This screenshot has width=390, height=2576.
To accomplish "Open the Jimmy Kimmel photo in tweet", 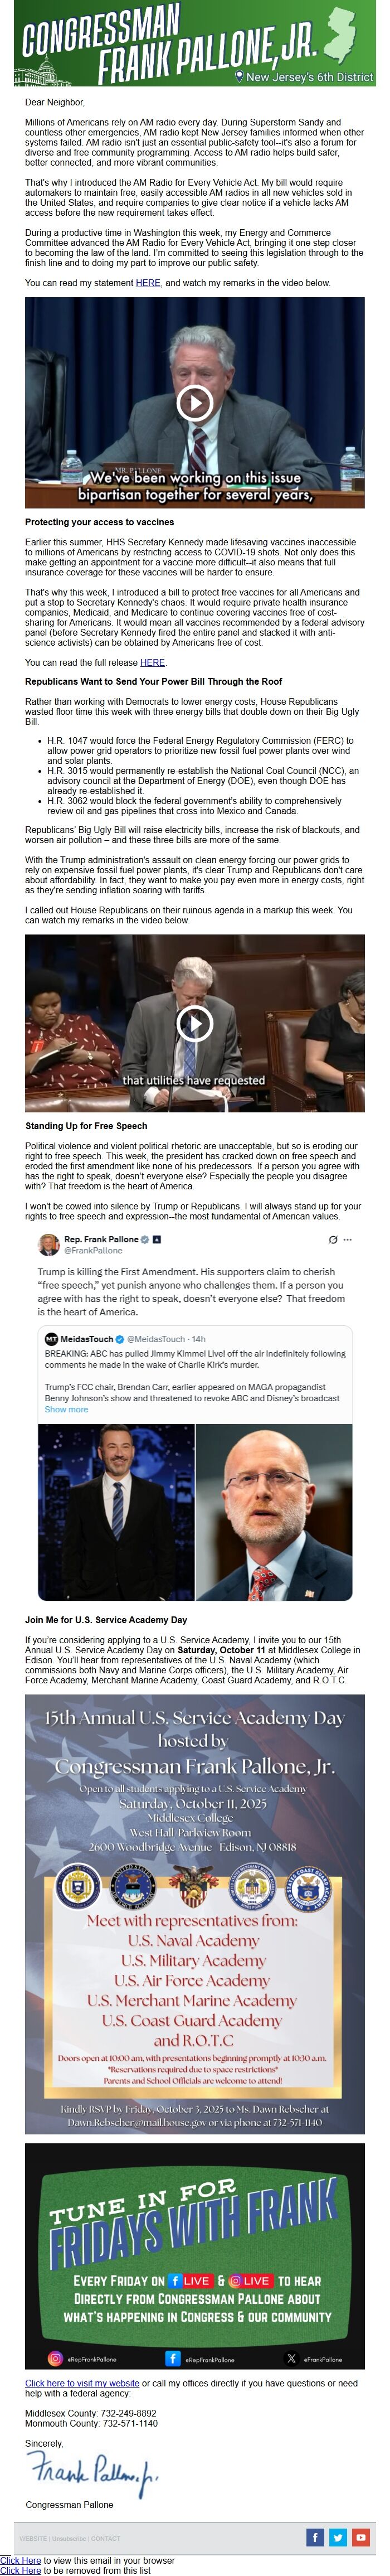I will 116,1511.
